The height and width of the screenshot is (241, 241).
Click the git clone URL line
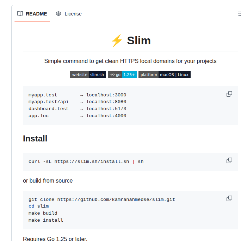point(102,199)
